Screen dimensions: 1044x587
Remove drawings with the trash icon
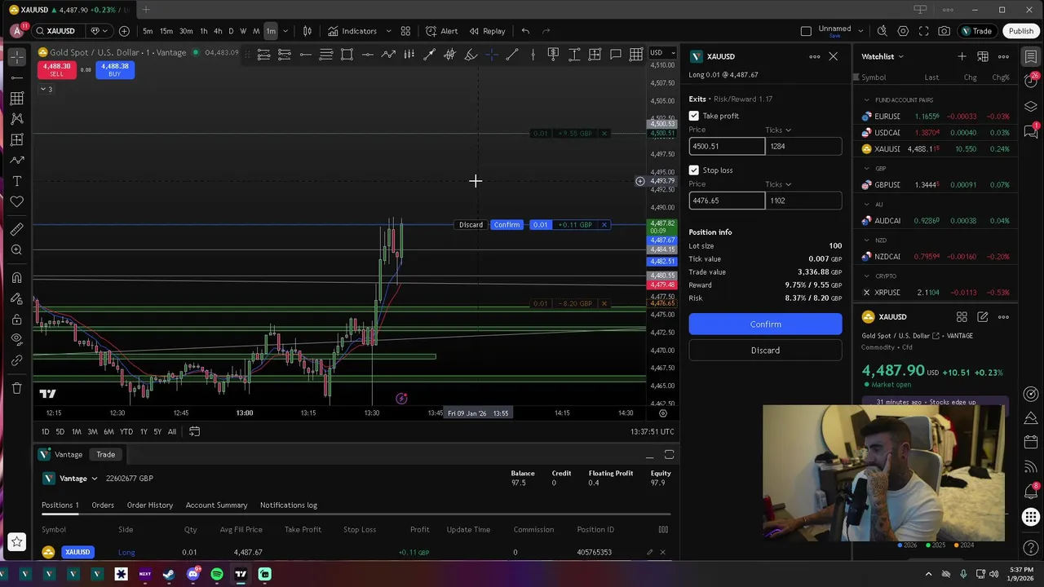(16, 388)
